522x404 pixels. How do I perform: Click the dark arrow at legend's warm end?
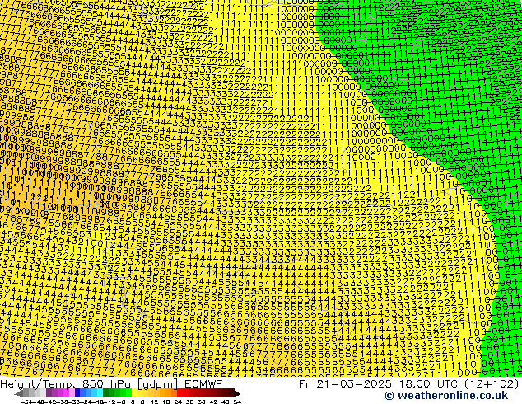coord(237,392)
